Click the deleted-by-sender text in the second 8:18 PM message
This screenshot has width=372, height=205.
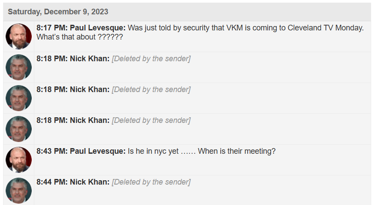click(x=151, y=89)
